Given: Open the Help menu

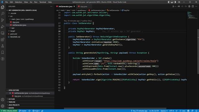Looking at the screenshot, I should pyautogui.click(x=50, y=2).
